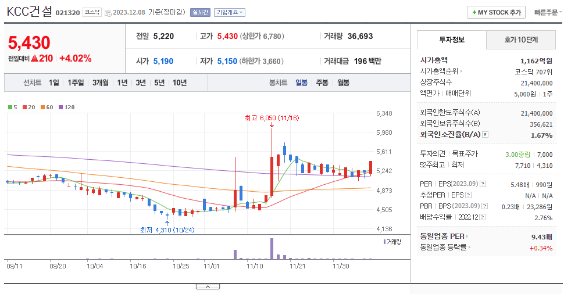Select the 1년 line chart period

(122, 83)
